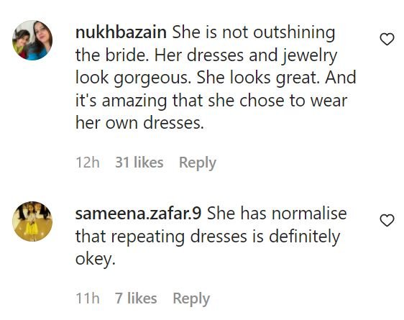Click the word 'okey.' in second comment
This screenshot has height=320, width=404.
[x=95, y=260]
